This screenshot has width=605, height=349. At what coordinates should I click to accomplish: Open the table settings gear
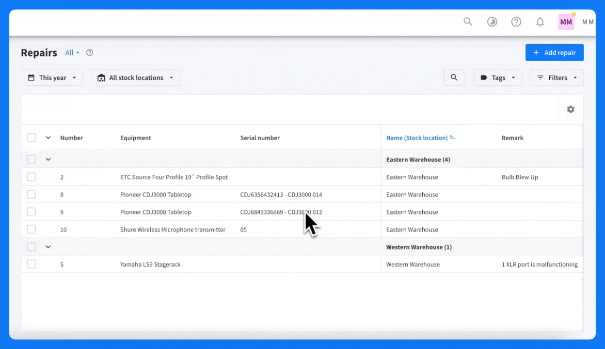571,110
